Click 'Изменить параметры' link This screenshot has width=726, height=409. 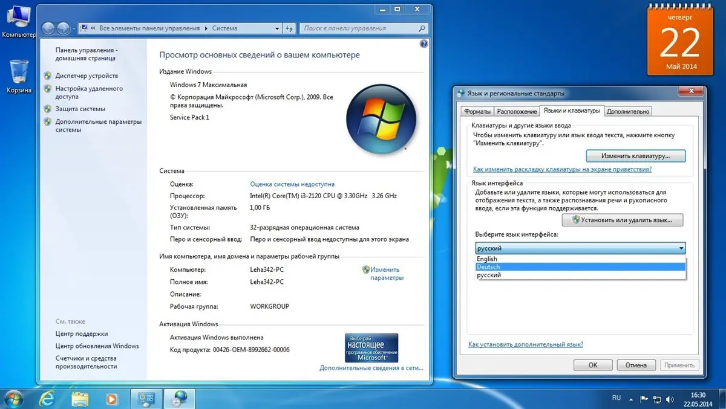387,274
